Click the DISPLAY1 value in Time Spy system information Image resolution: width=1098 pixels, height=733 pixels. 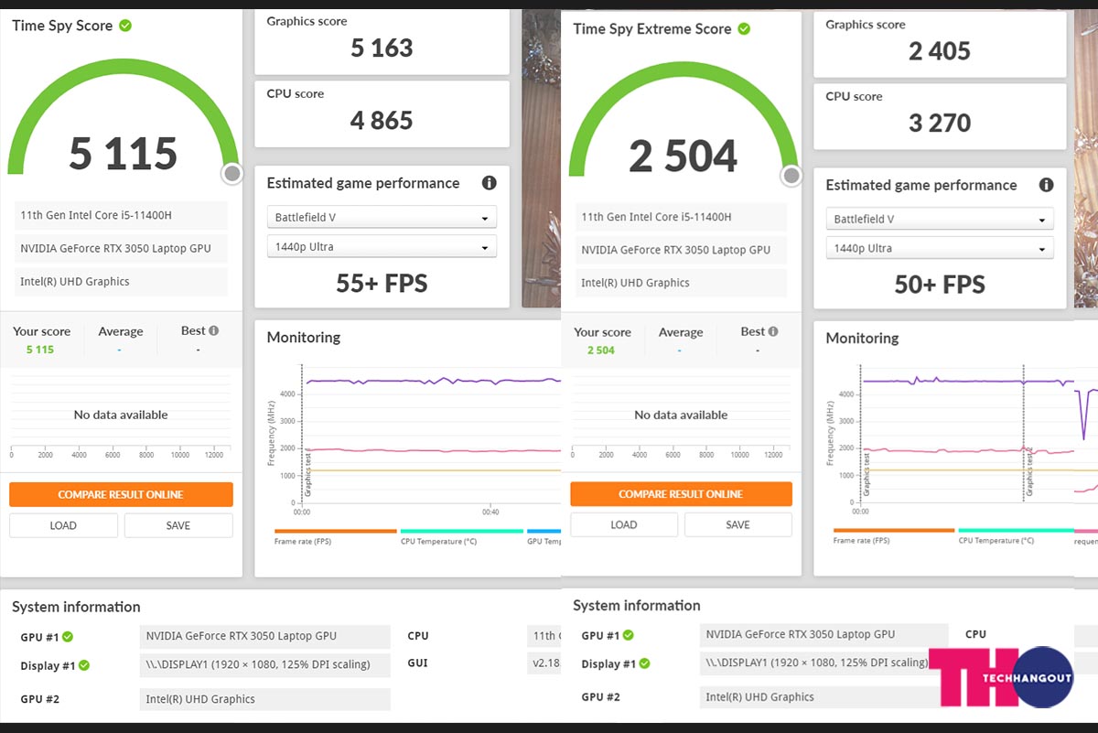coord(265,665)
